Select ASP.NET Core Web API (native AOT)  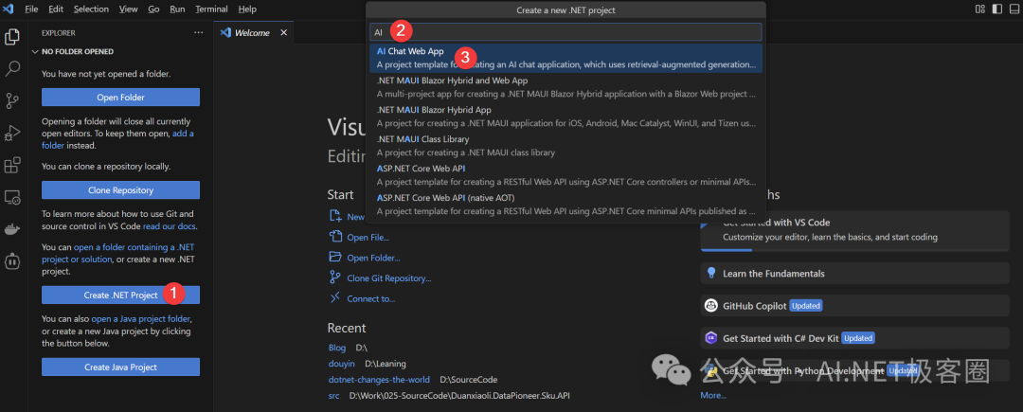tap(565, 204)
